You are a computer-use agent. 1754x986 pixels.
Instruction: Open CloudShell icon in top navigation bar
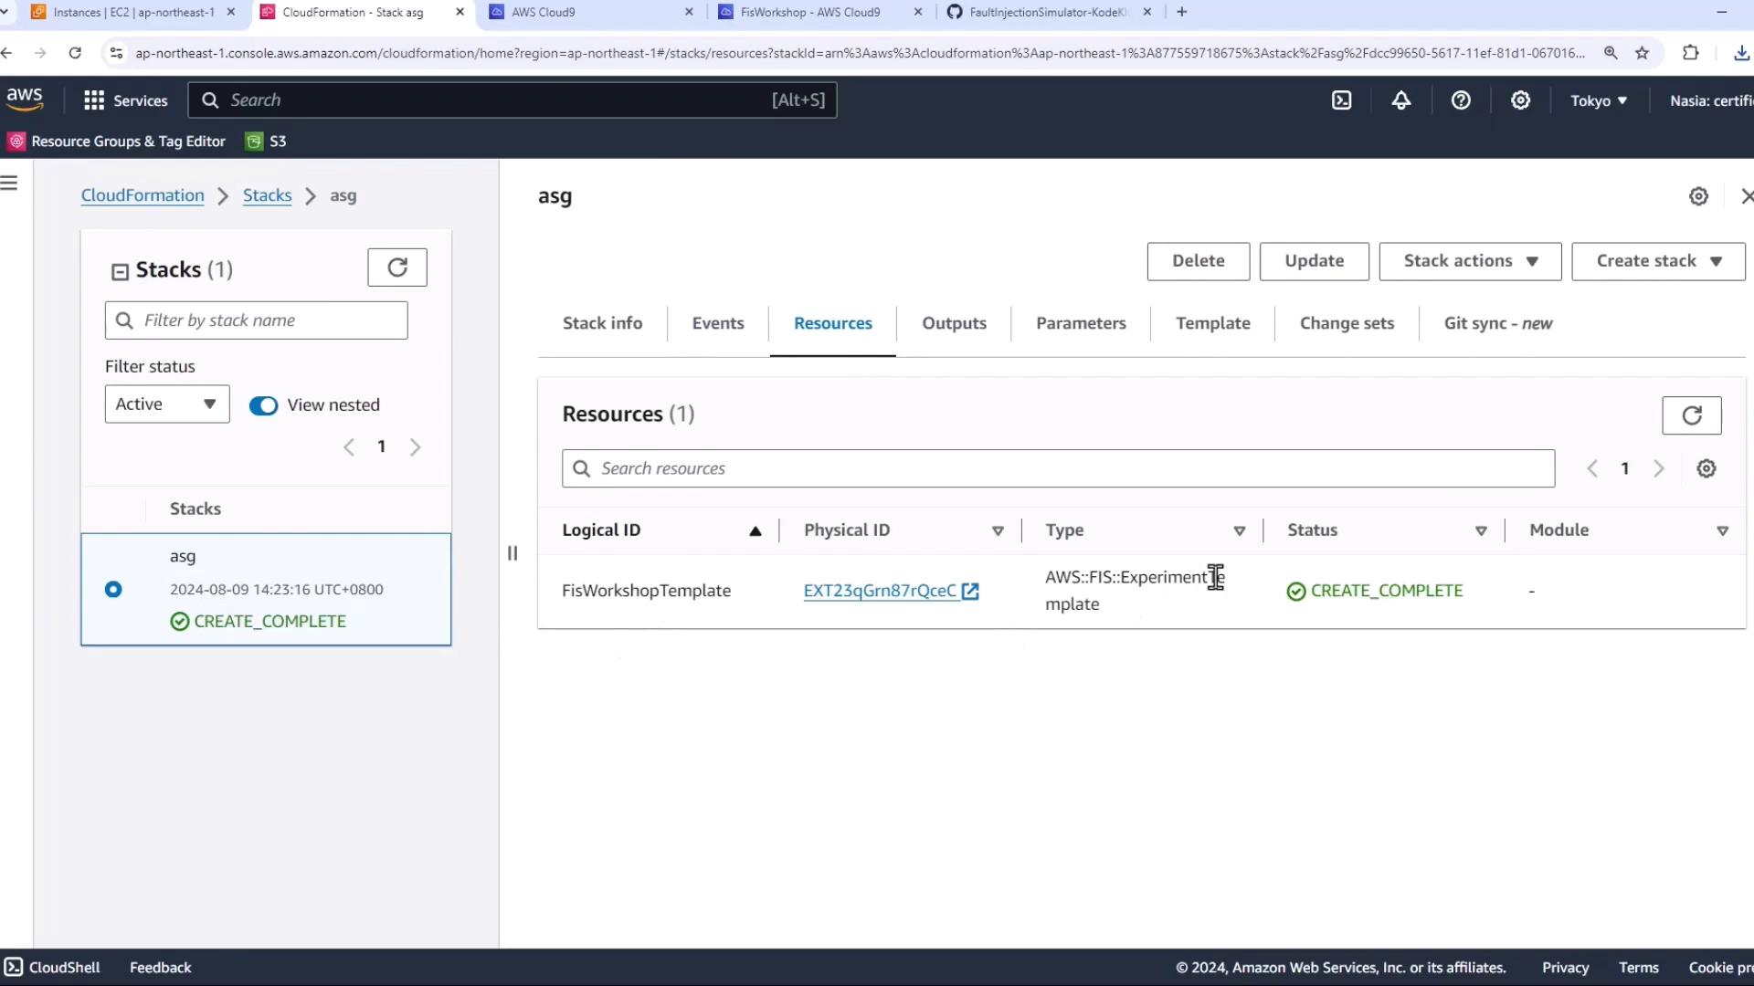pos(1341,100)
